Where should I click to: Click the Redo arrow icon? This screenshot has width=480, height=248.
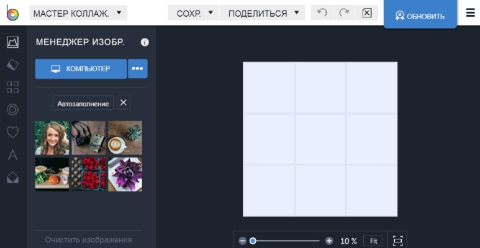(x=344, y=13)
